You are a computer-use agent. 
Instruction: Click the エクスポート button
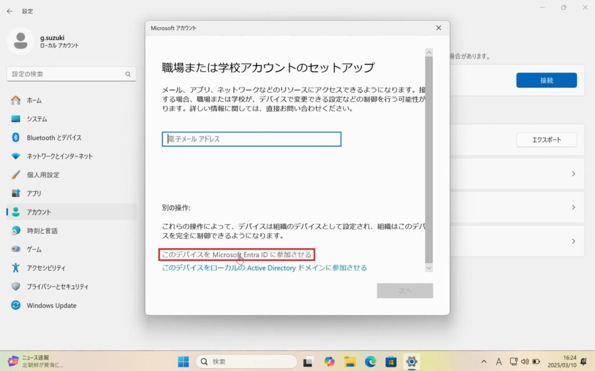[546, 140]
